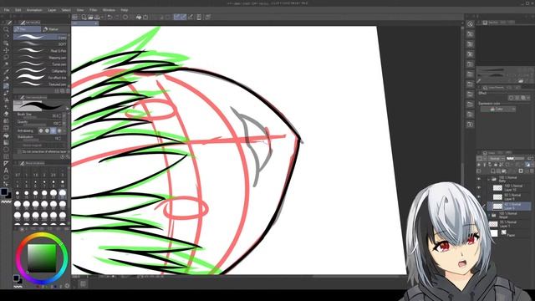
Task: Choose Turnip pen brush
Action: 40,64
